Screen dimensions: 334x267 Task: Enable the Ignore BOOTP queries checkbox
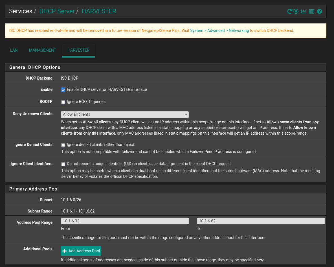(63, 102)
